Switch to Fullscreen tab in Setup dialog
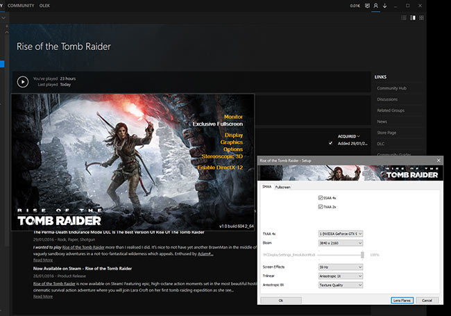The width and height of the screenshot is (451, 316). (x=282, y=187)
